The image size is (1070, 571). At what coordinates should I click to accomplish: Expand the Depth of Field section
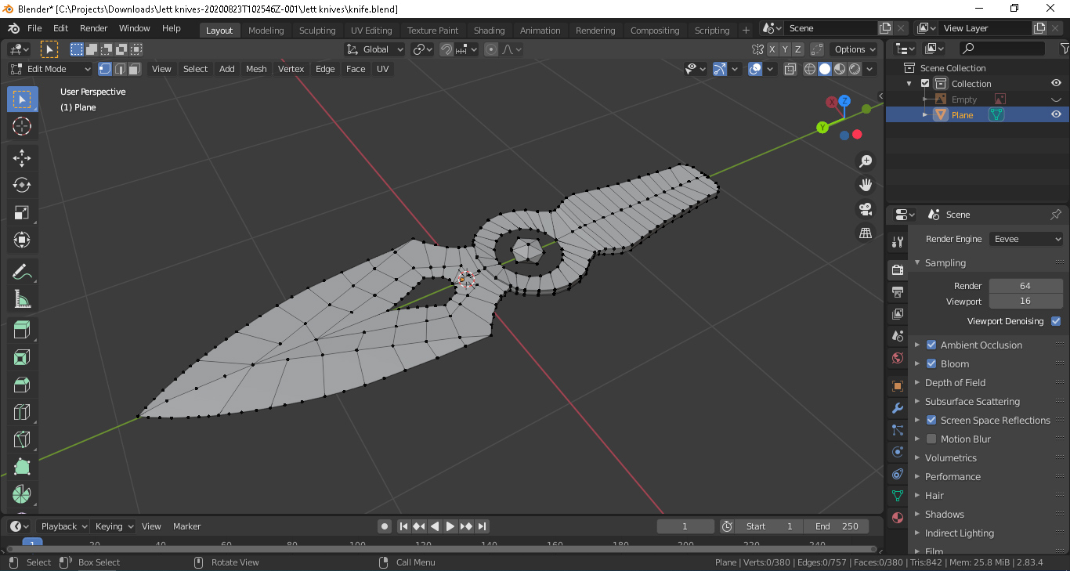pos(918,382)
